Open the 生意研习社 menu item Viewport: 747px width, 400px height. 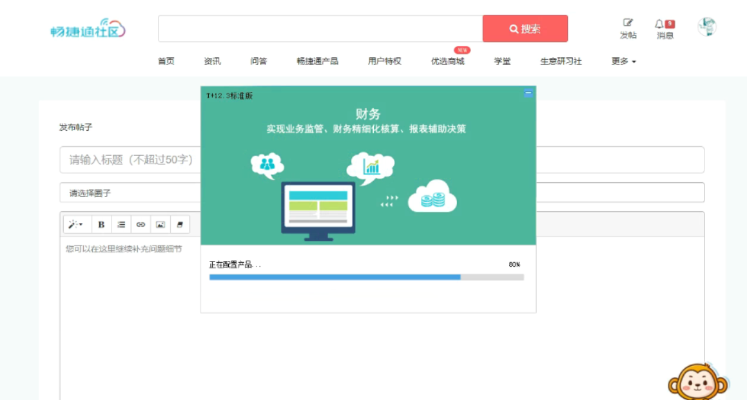561,61
